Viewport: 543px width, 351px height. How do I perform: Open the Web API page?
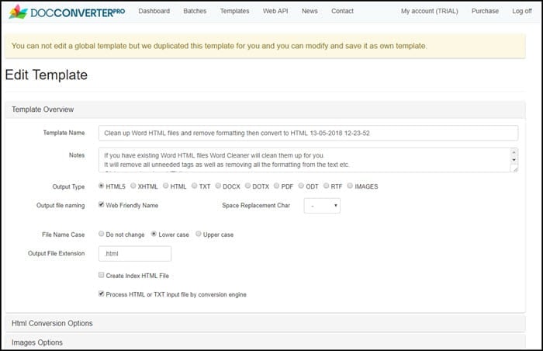pos(275,11)
